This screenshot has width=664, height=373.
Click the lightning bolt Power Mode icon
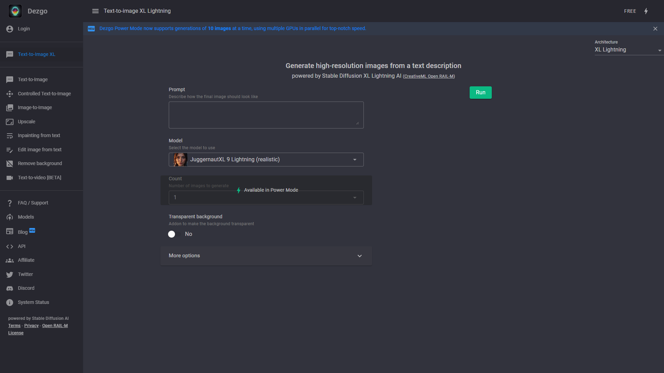pyautogui.click(x=646, y=11)
